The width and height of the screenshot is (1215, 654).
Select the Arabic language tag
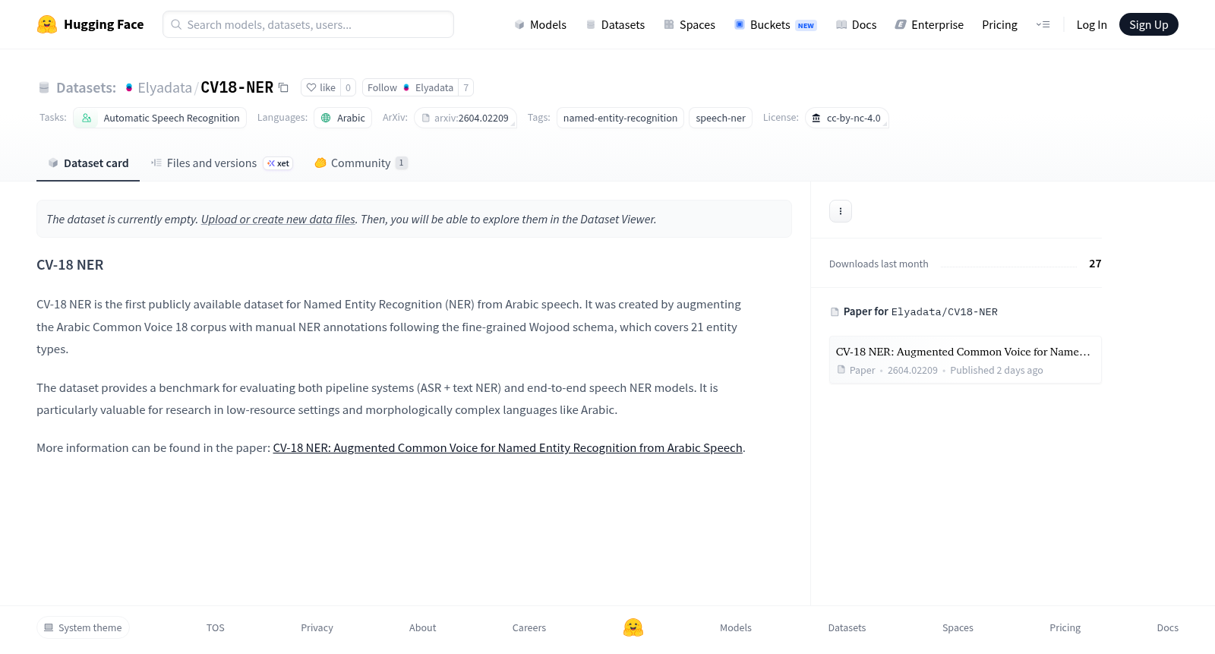click(x=343, y=118)
